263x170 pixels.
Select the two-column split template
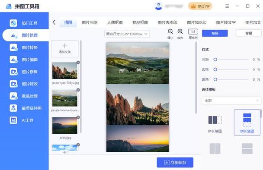tap(215, 148)
